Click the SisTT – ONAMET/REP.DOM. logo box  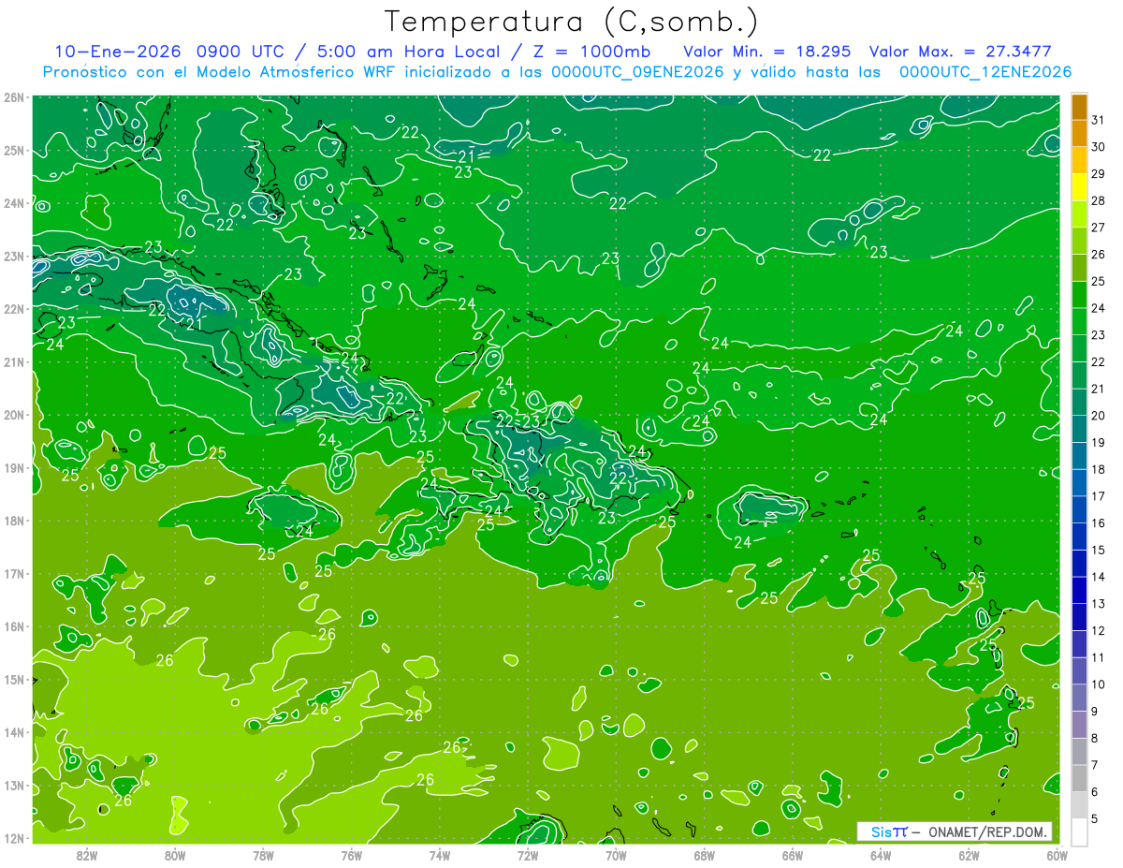(x=954, y=831)
